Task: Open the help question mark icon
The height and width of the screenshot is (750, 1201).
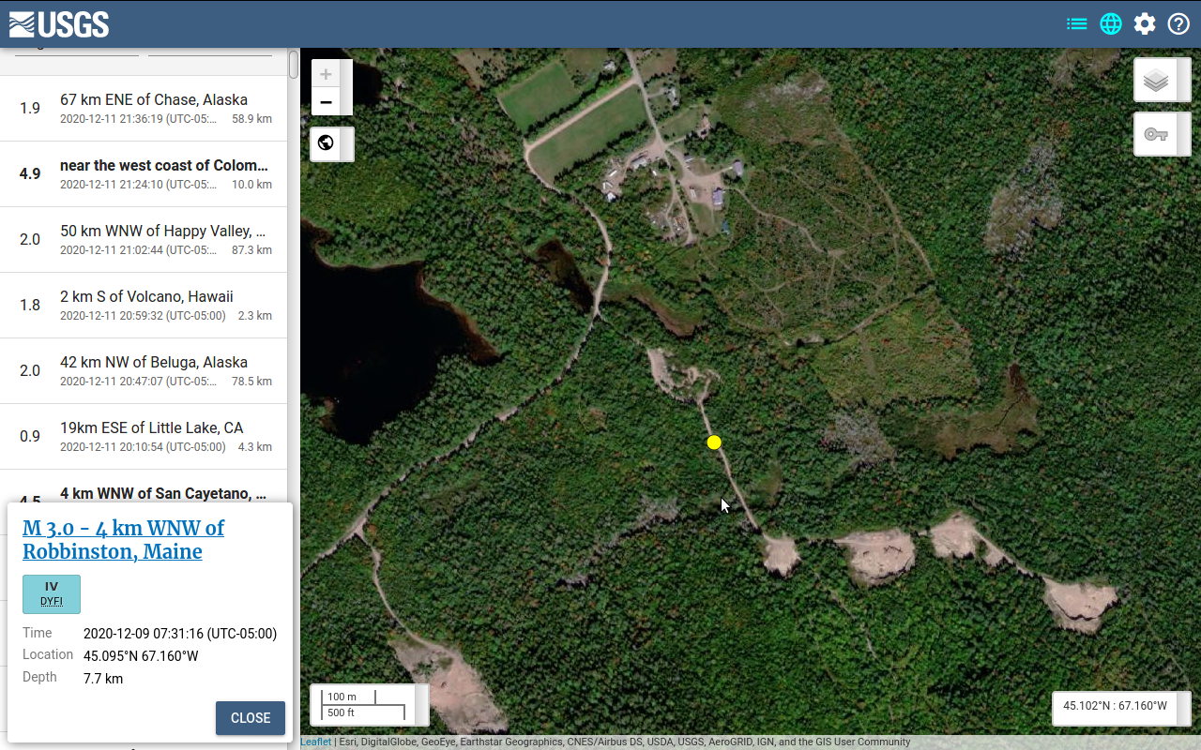Action: [x=1178, y=24]
